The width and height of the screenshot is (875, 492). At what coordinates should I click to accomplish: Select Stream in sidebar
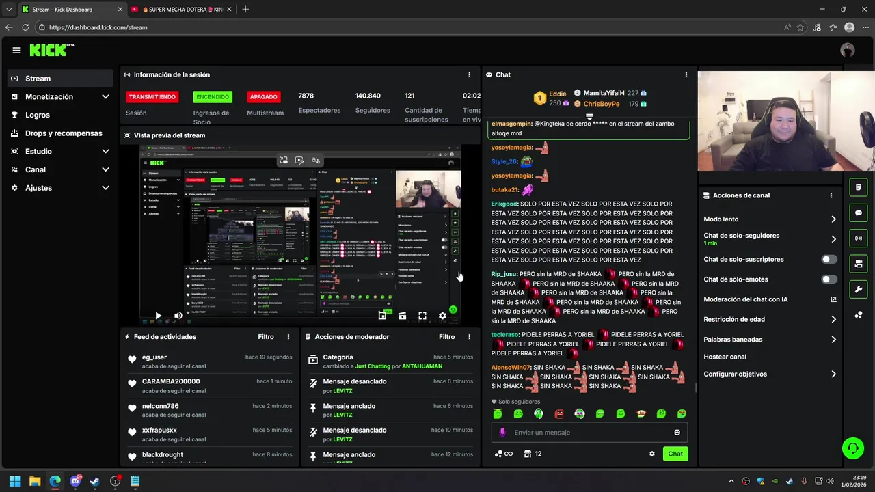(60, 79)
